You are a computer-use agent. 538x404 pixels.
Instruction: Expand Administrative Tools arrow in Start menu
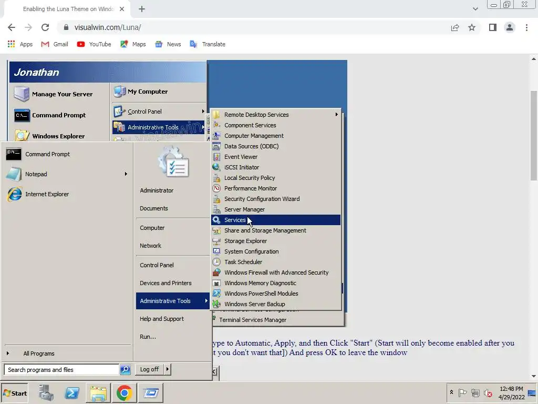click(x=206, y=300)
